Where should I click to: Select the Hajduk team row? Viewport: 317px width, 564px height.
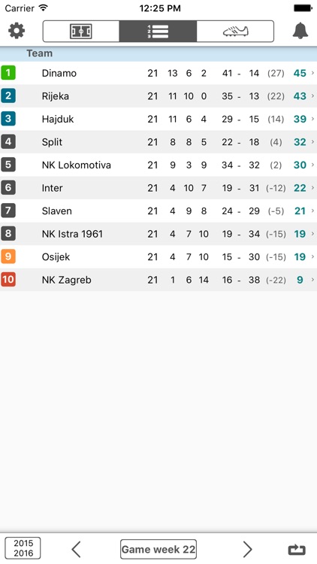pos(158,119)
